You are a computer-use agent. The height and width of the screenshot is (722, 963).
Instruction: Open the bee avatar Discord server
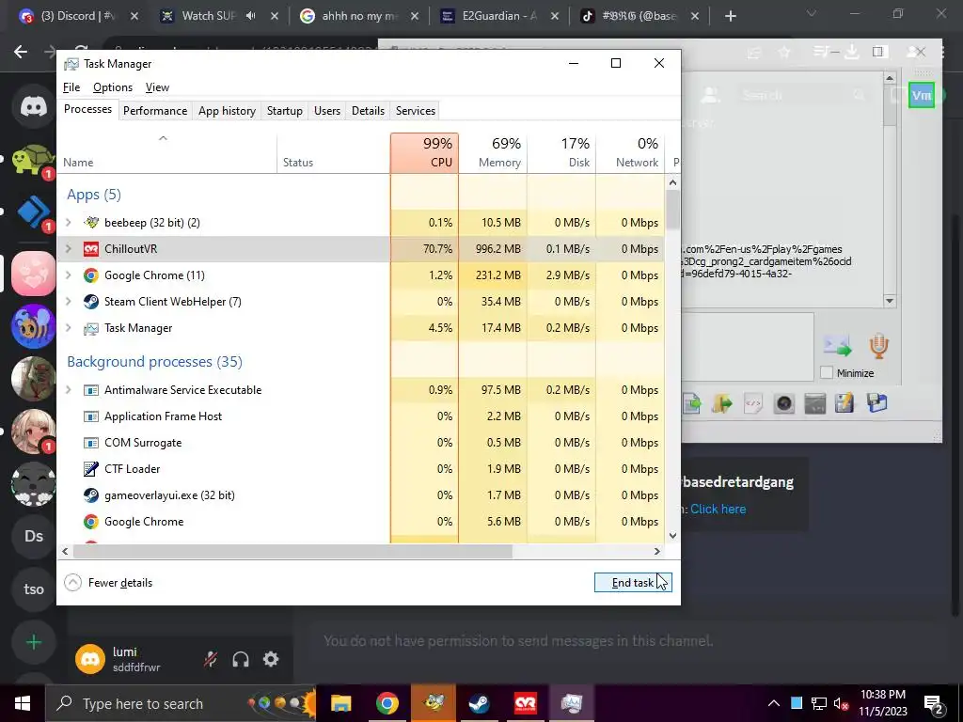click(33, 325)
